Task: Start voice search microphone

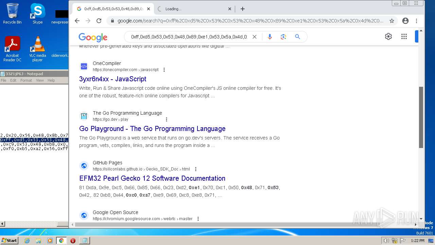Action: [x=270, y=37]
